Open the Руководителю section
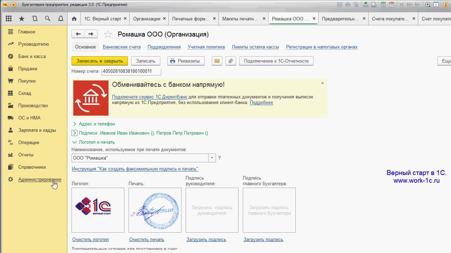 [33, 44]
